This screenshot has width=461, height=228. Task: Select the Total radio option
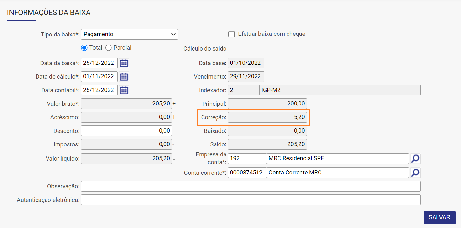pyautogui.click(x=84, y=48)
